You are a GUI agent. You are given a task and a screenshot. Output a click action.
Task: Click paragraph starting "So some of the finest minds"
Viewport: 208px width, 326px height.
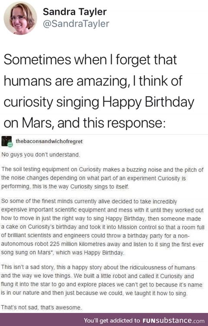point(103,227)
